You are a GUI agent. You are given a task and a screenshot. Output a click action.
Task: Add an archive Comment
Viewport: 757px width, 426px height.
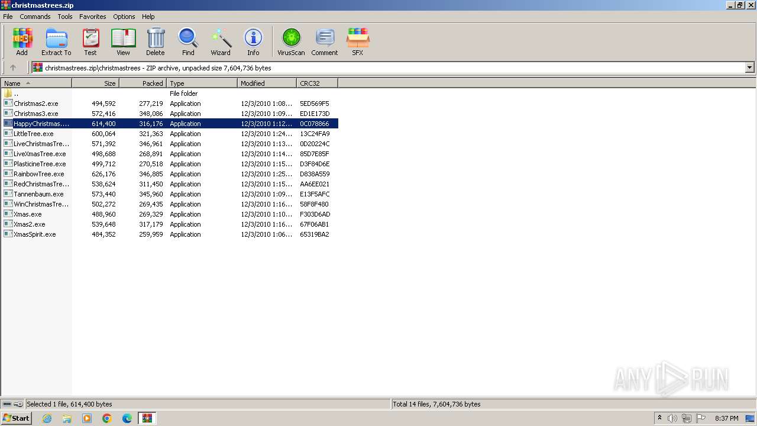point(325,42)
